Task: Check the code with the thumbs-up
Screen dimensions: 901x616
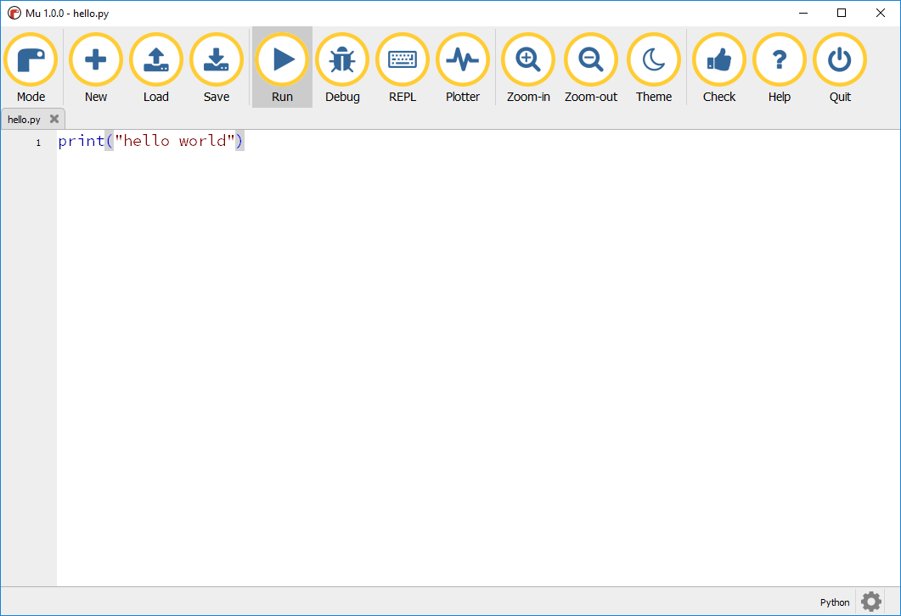Action: pyautogui.click(x=719, y=60)
